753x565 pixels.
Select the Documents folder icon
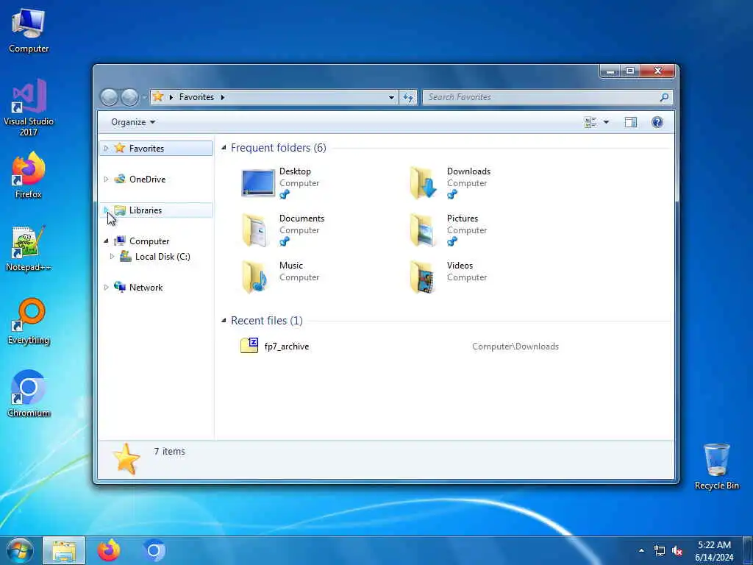pos(254,230)
